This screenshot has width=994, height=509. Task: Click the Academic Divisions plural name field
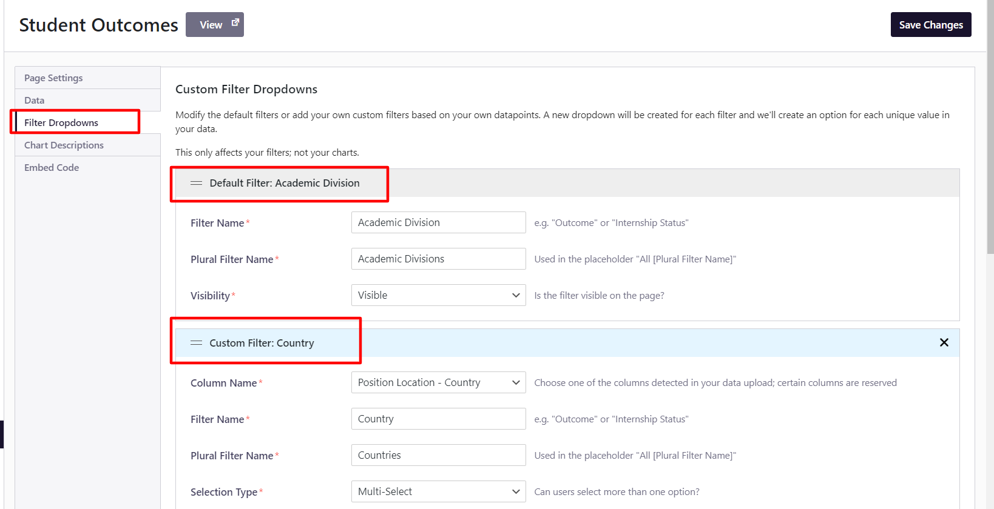coord(438,259)
